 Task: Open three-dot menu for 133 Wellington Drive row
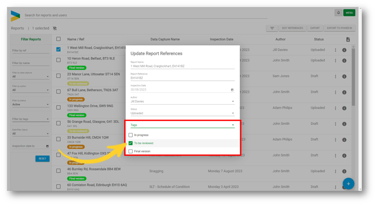(336, 108)
